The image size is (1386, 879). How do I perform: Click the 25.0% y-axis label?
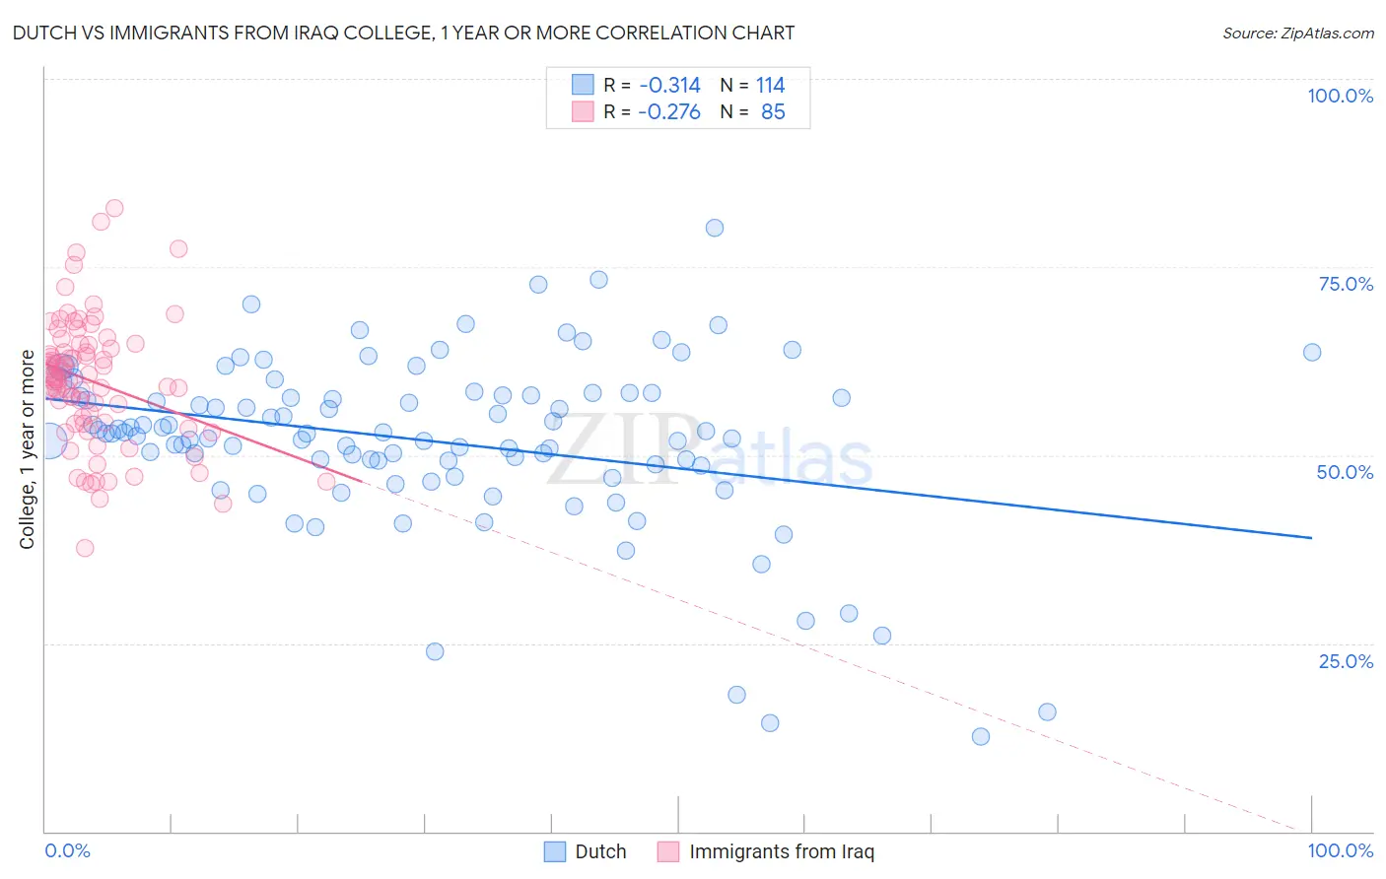pos(1346,661)
